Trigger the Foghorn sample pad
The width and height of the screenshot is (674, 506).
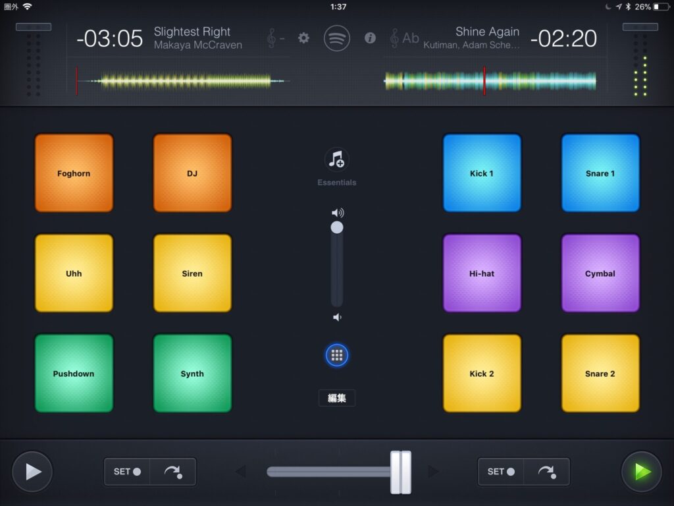tap(74, 173)
